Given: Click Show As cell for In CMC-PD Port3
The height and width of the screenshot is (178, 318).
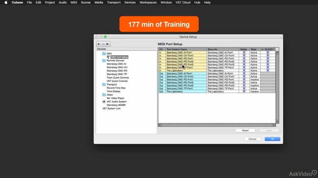Looking at the screenshot, I should tap(223, 65).
